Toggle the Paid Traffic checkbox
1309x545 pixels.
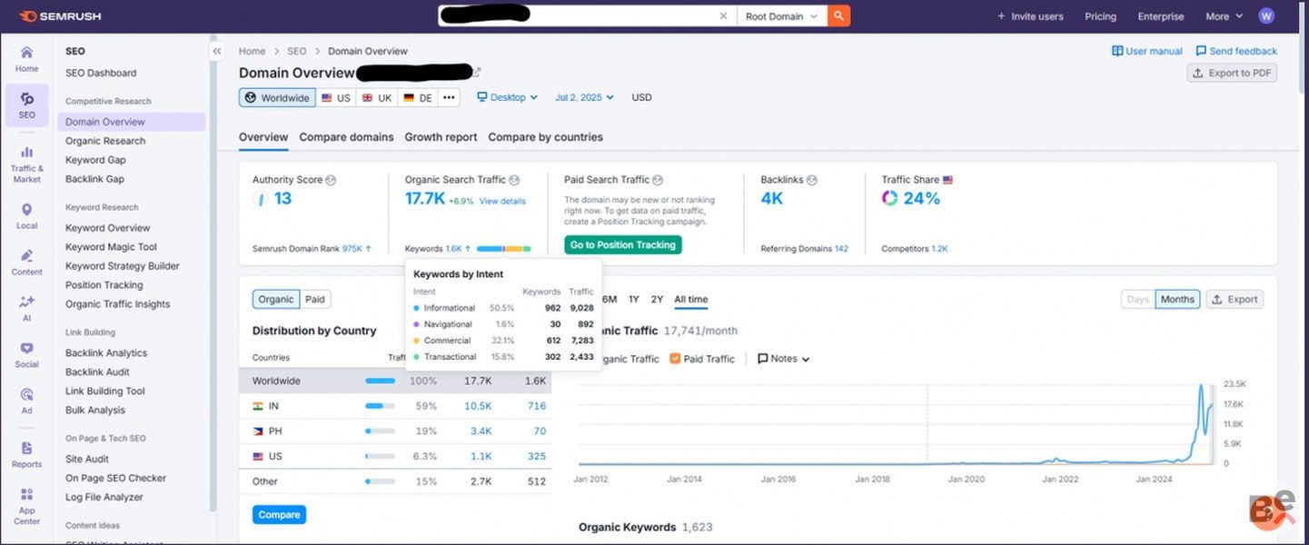675,359
